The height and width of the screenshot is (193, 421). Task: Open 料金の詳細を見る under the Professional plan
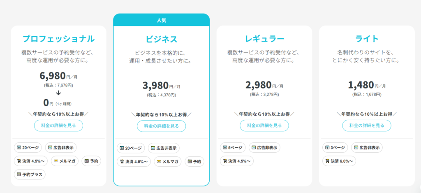coord(58,126)
